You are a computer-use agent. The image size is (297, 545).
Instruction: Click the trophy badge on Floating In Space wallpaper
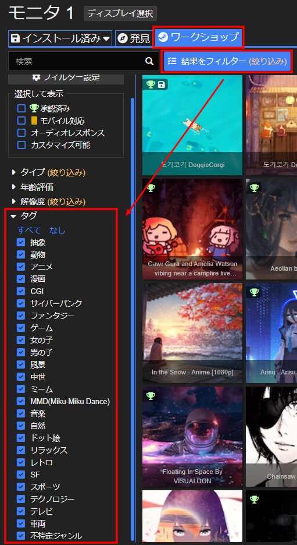click(151, 395)
